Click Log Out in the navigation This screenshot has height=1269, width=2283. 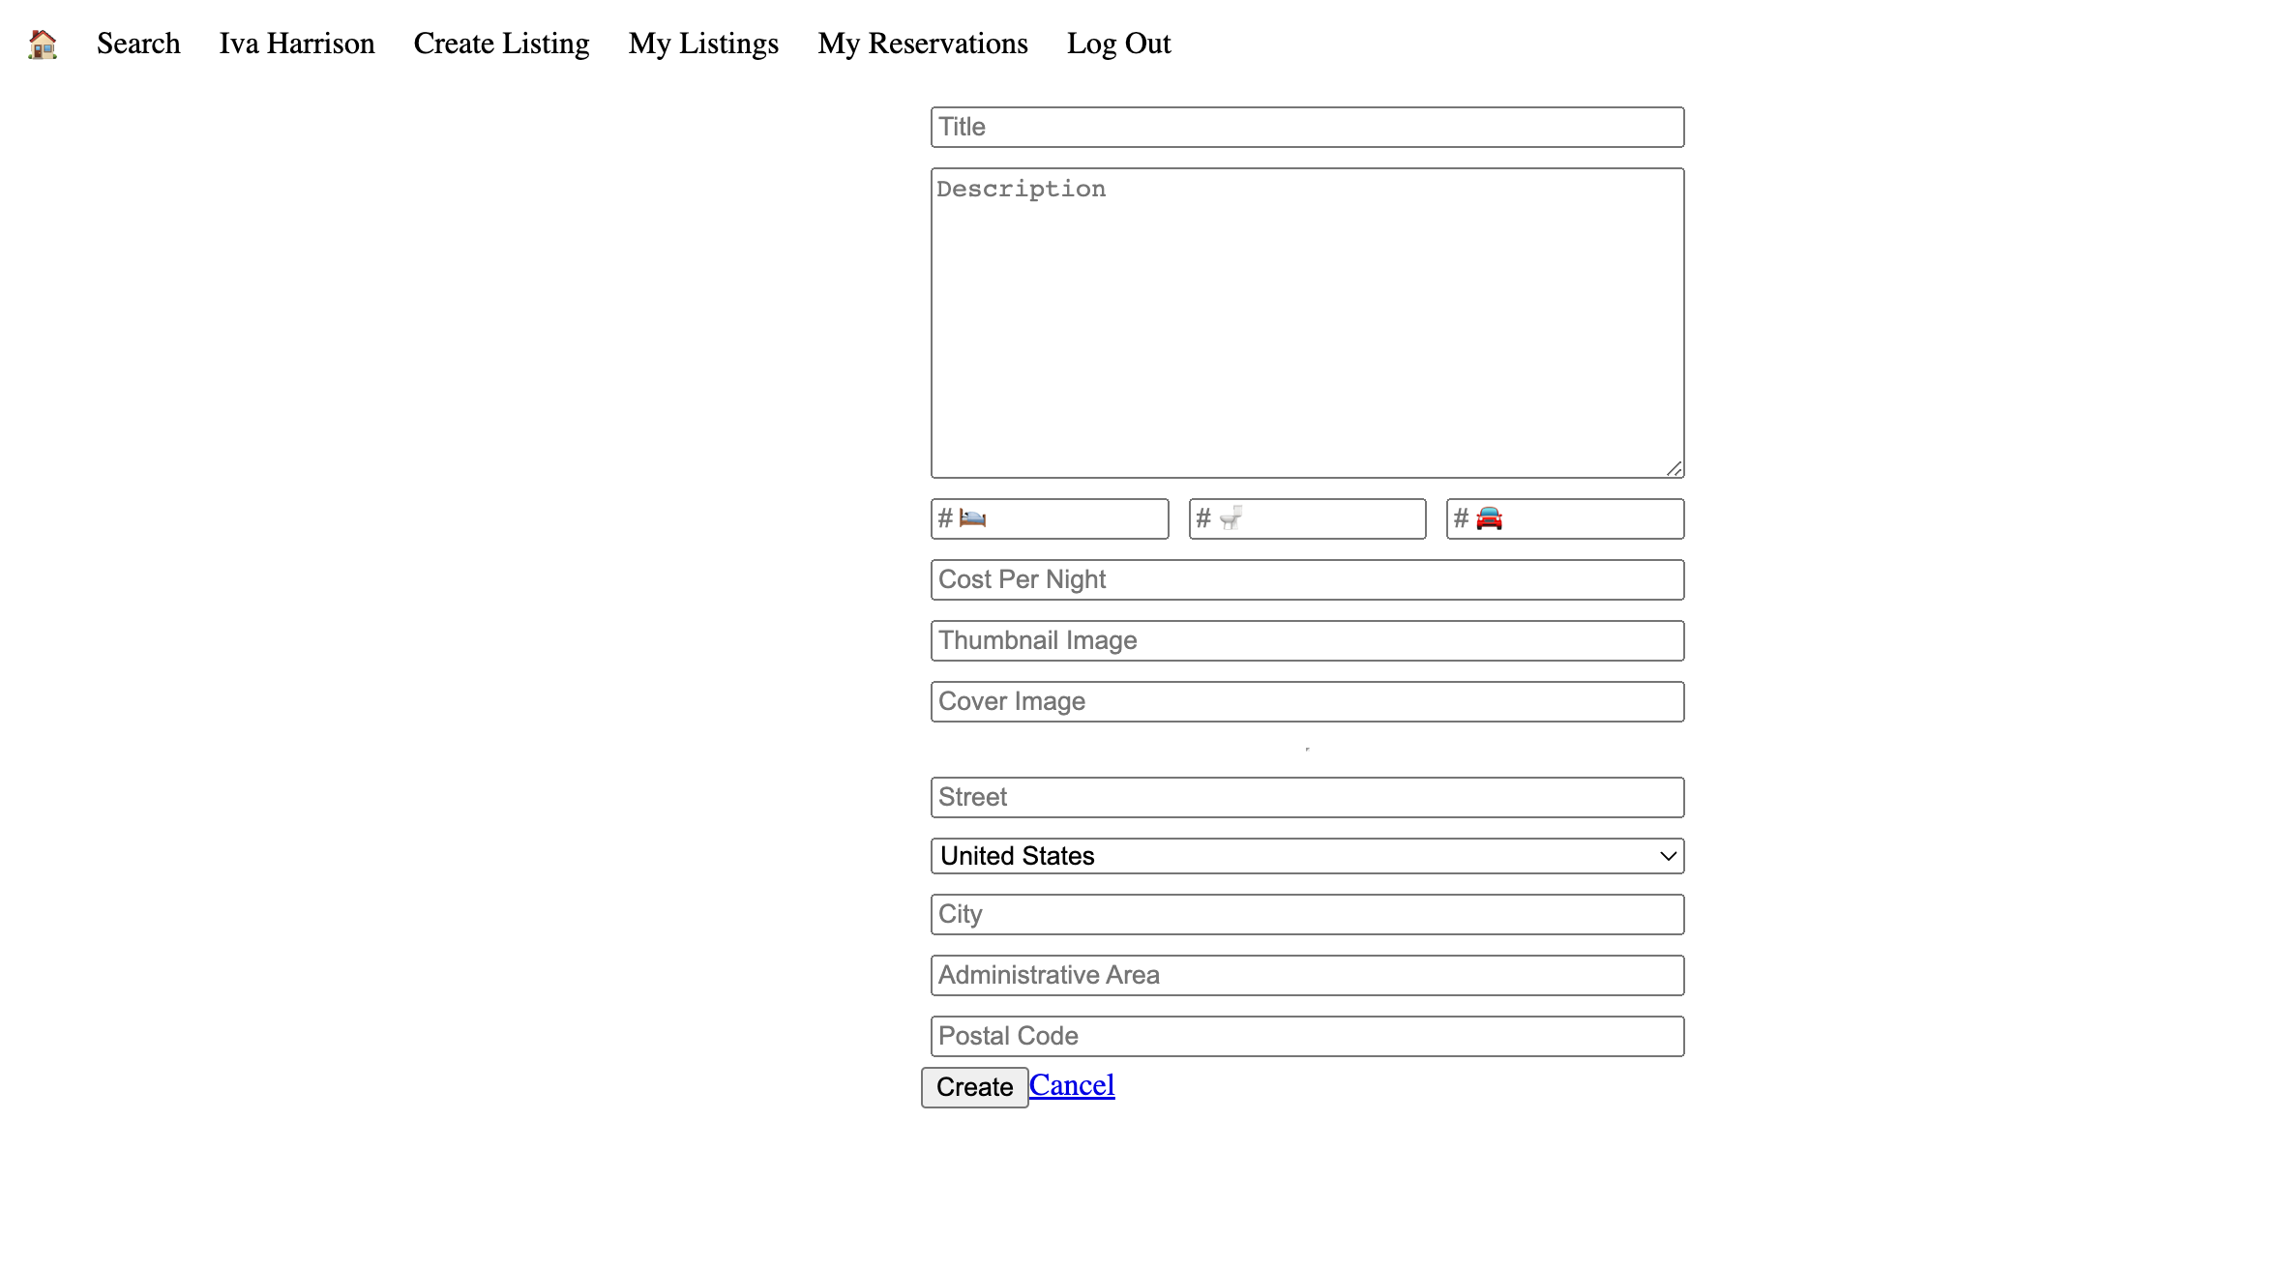(x=1118, y=43)
